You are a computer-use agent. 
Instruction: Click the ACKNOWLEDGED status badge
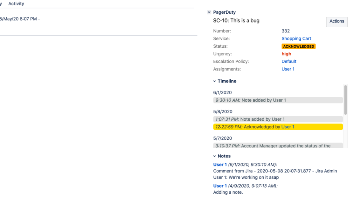coord(298,46)
